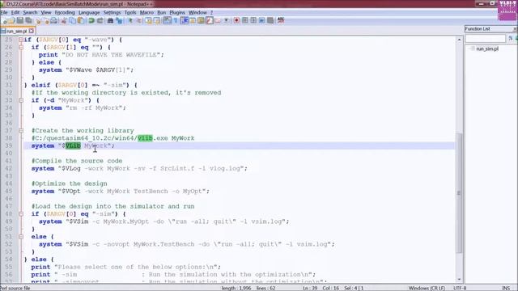Click the Redo arrow icon
The image size is (518, 291).
pos(100,20)
